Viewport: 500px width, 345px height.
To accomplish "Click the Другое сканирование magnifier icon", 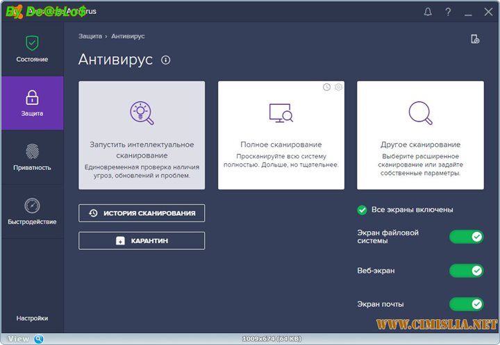I will tap(420, 112).
